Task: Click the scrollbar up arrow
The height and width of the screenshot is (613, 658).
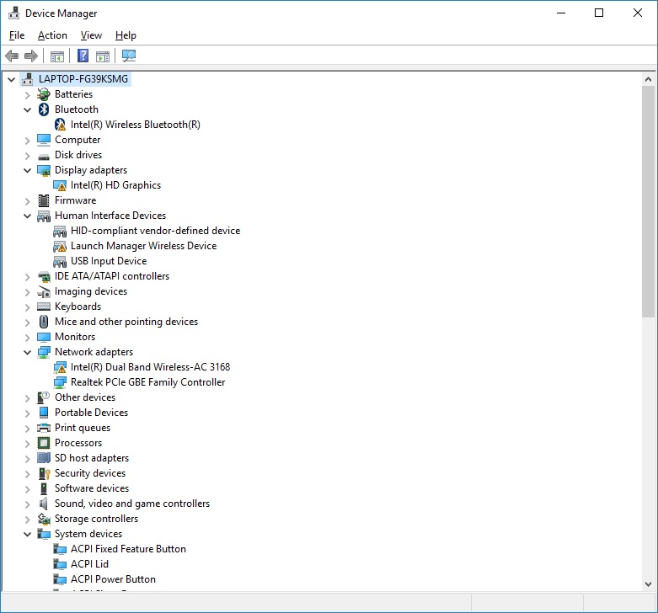Action: [x=648, y=79]
